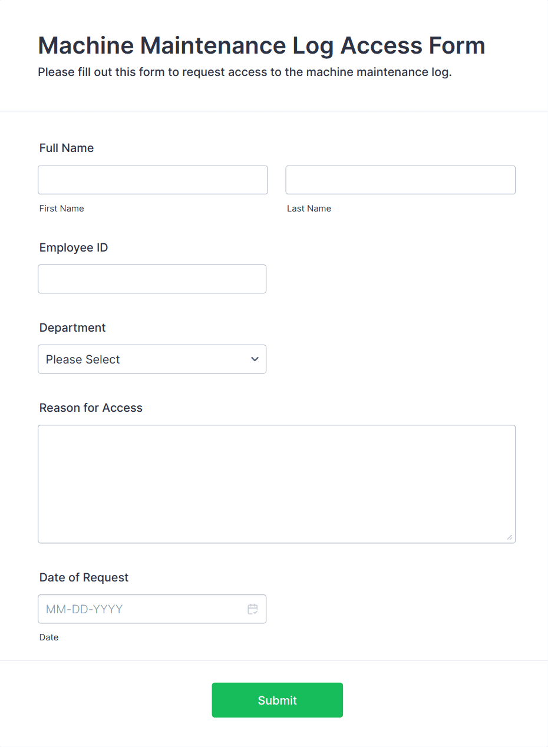Click inside the Reason for Access textarea

(276, 484)
